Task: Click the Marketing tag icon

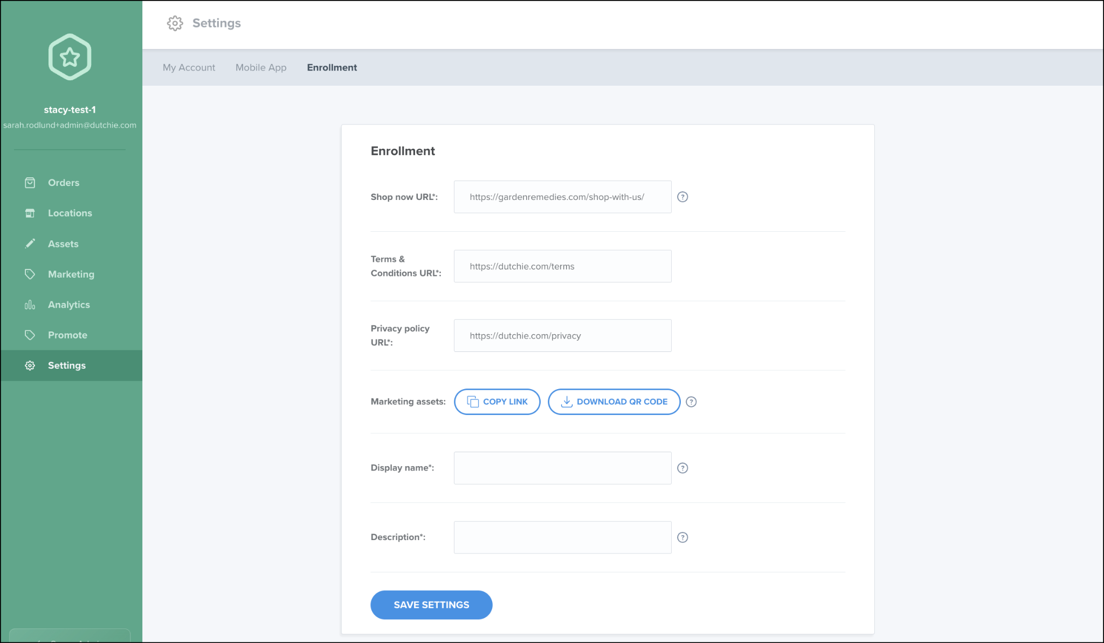Action: click(x=30, y=274)
